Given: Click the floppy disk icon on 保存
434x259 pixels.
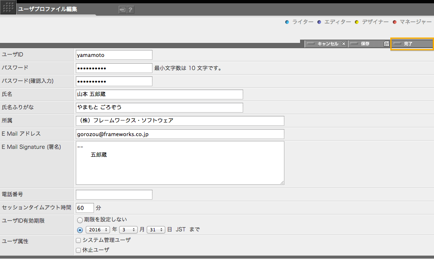Looking at the screenshot, I should (x=386, y=44).
